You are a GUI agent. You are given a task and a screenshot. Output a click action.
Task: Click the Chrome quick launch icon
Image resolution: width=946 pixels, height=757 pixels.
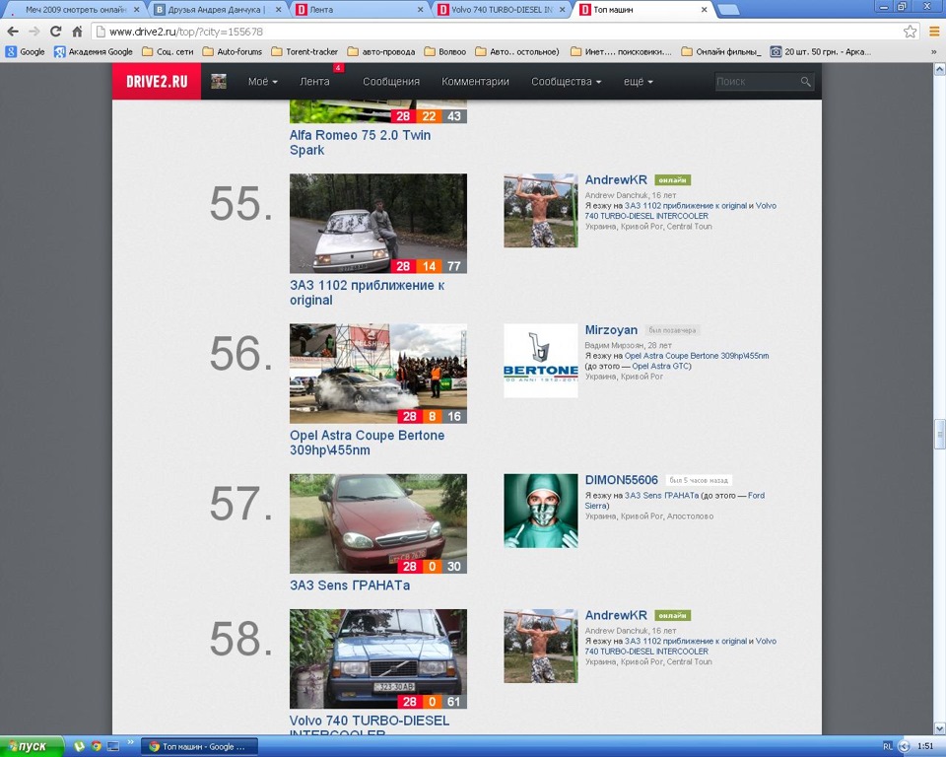96,746
